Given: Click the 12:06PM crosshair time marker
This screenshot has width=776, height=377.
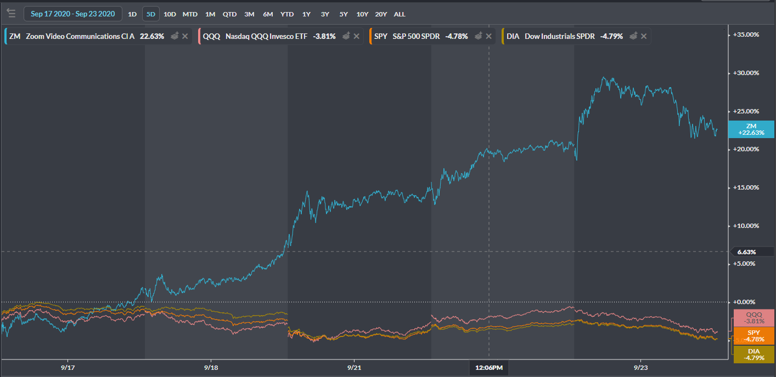Looking at the screenshot, I should click(x=488, y=368).
